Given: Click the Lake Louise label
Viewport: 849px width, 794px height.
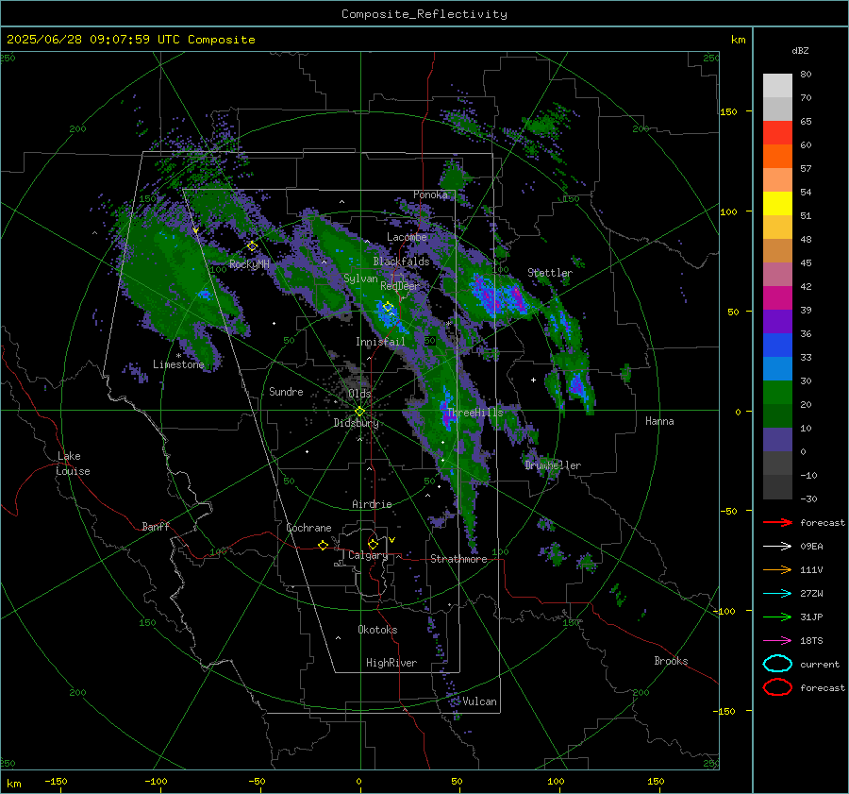Looking at the screenshot, I should (x=73, y=464).
